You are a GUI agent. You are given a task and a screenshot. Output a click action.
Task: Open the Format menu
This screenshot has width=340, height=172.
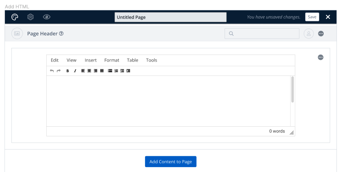pos(112,60)
